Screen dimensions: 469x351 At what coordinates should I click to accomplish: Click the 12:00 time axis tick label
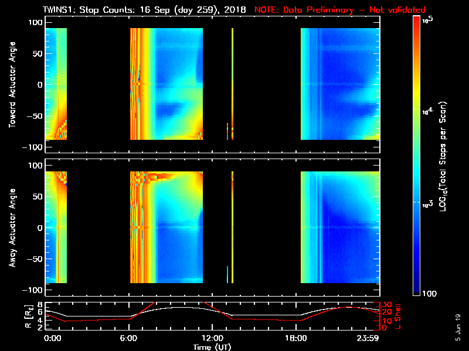coord(212,339)
